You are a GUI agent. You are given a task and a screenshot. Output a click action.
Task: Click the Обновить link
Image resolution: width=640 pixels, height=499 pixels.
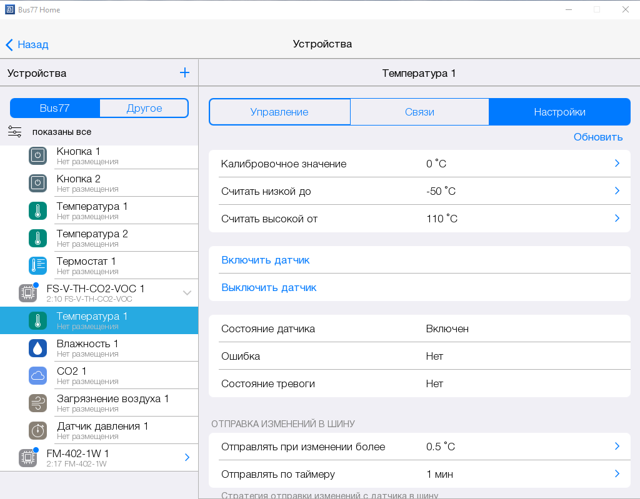click(597, 137)
